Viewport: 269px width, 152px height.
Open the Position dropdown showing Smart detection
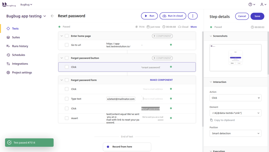(235, 133)
